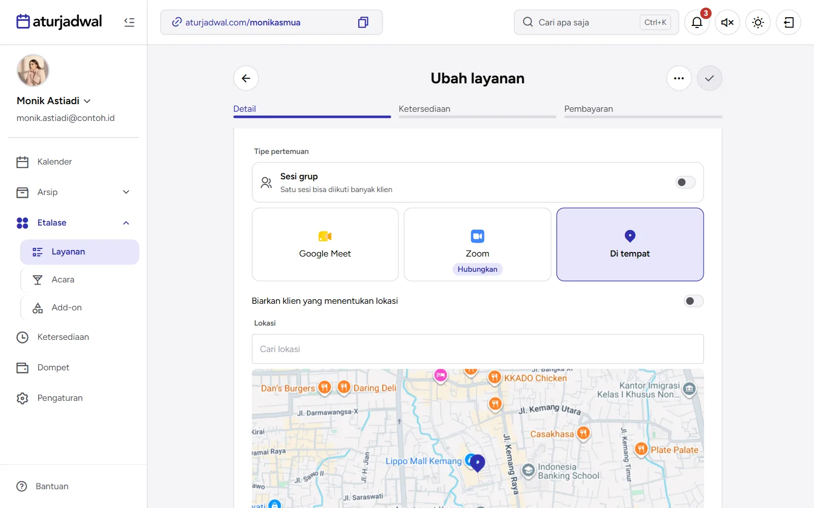Enable Sesi grup toggle
The image size is (814, 508).
685,182
